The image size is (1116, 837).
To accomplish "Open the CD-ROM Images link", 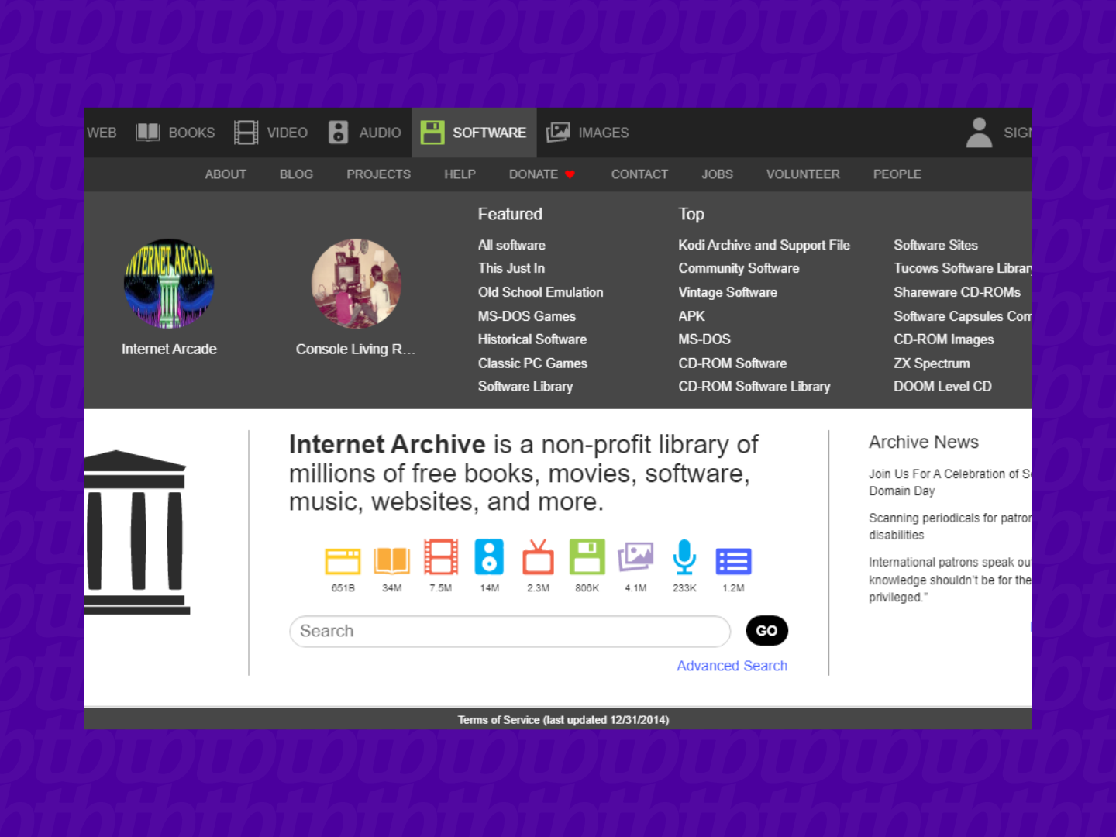I will coord(943,339).
